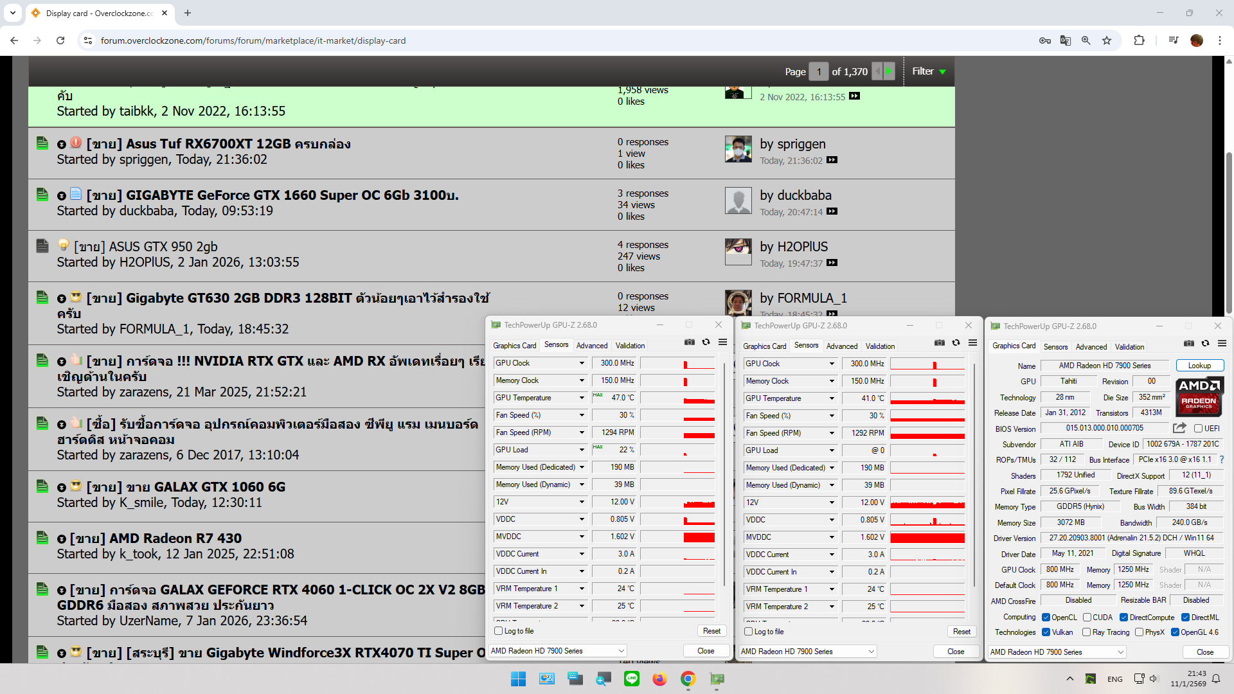This screenshot has height=694, width=1234.
Task: Click the Lookup button
Action: pos(1199,366)
